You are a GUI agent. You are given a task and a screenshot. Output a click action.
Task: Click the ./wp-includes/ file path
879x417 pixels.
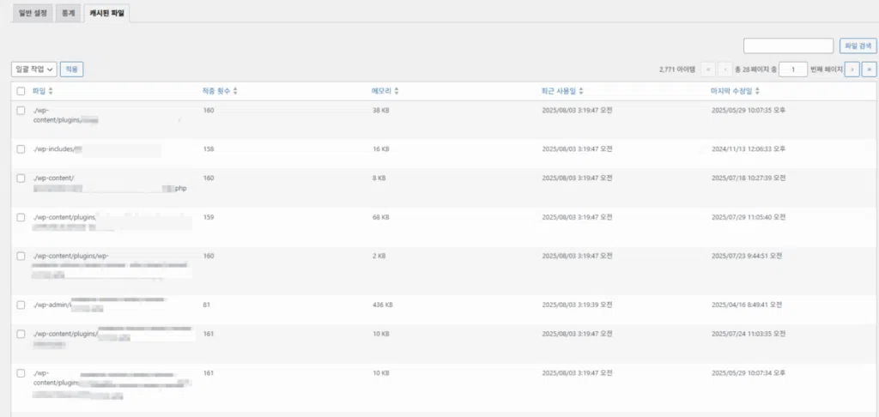tap(53, 149)
